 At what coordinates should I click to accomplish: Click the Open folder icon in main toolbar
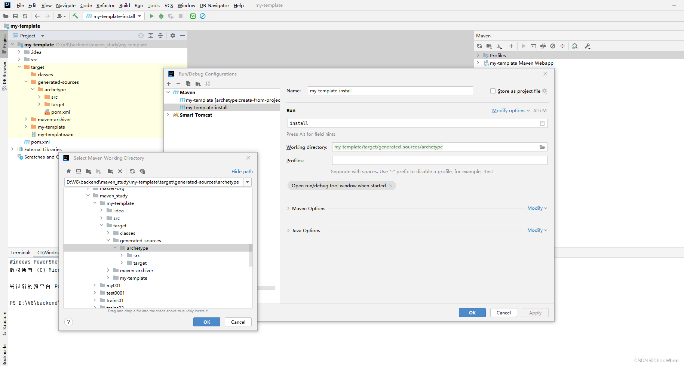coord(6,16)
